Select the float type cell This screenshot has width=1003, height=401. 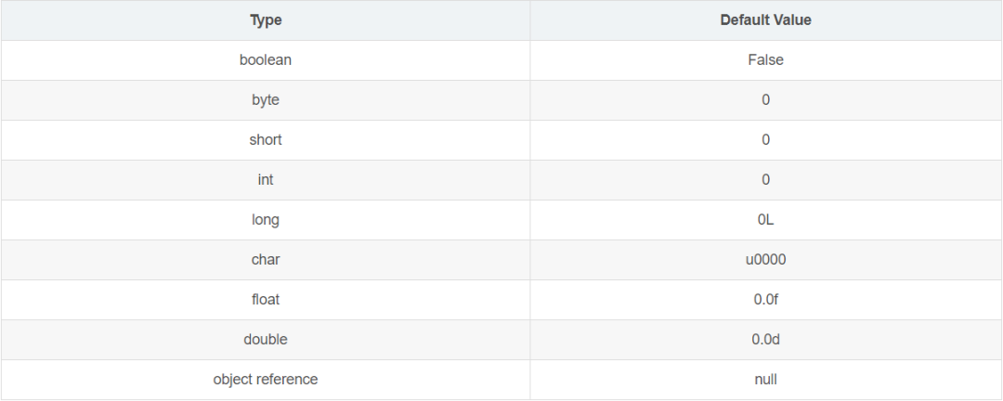coord(266,300)
